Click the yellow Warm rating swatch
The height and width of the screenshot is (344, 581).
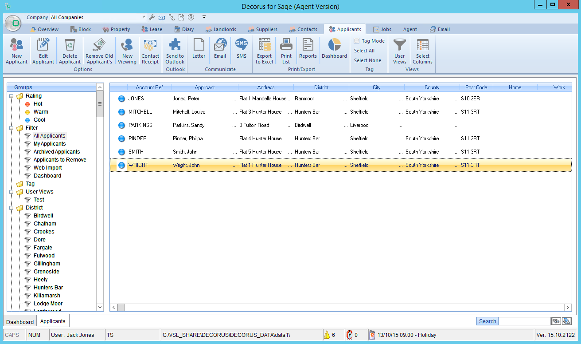click(x=27, y=112)
